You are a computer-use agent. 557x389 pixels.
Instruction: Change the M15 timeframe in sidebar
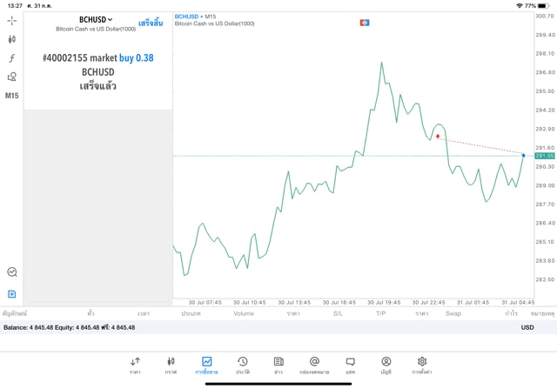point(12,96)
